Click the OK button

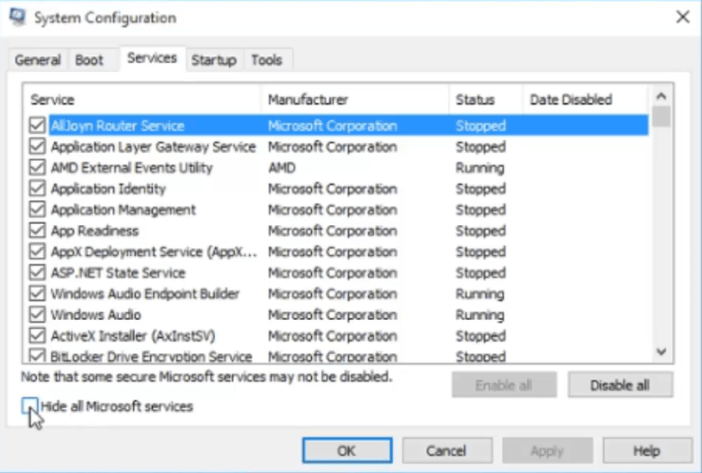[x=347, y=451]
